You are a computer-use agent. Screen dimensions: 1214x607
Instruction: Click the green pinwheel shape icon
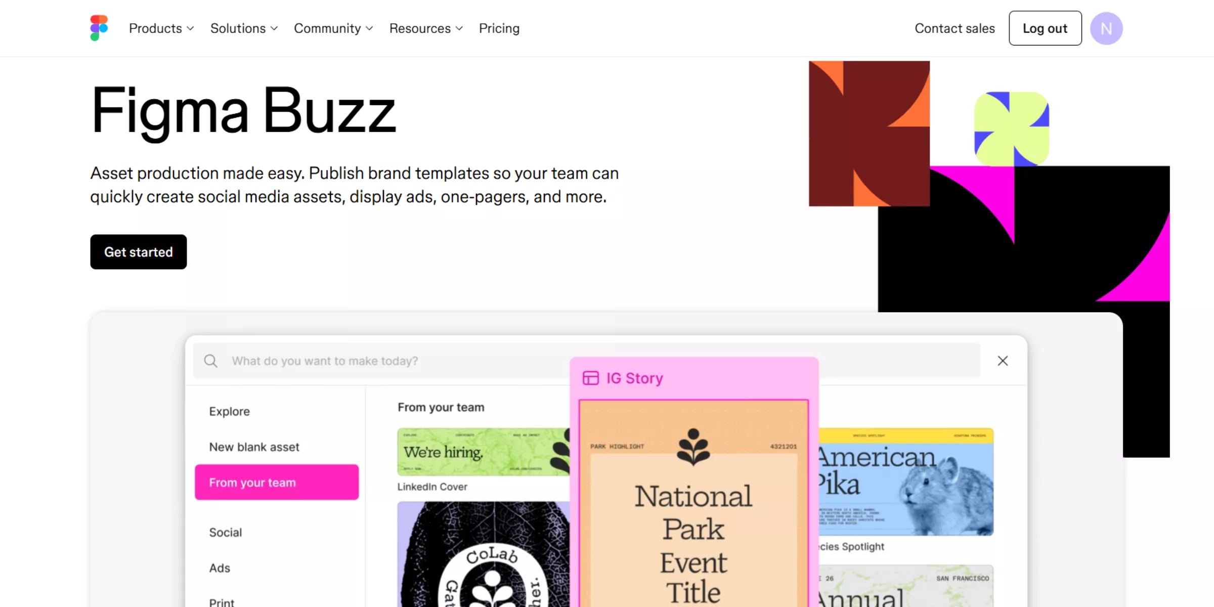click(x=1012, y=129)
